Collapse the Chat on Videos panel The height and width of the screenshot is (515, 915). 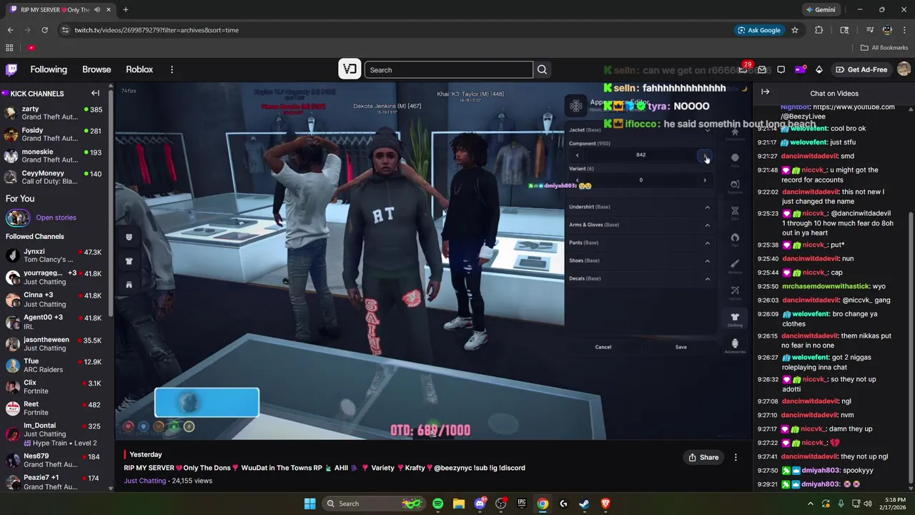pyautogui.click(x=765, y=92)
